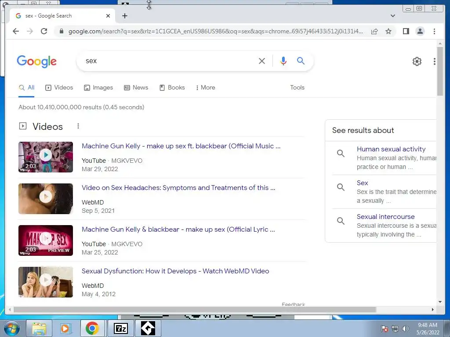
Task: Launch Windows Media Player from taskbar
Action: click(65, 328)
